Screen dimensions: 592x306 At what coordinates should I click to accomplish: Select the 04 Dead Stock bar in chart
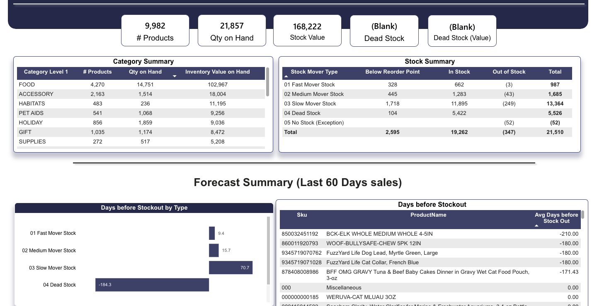[x=152, y=285]
